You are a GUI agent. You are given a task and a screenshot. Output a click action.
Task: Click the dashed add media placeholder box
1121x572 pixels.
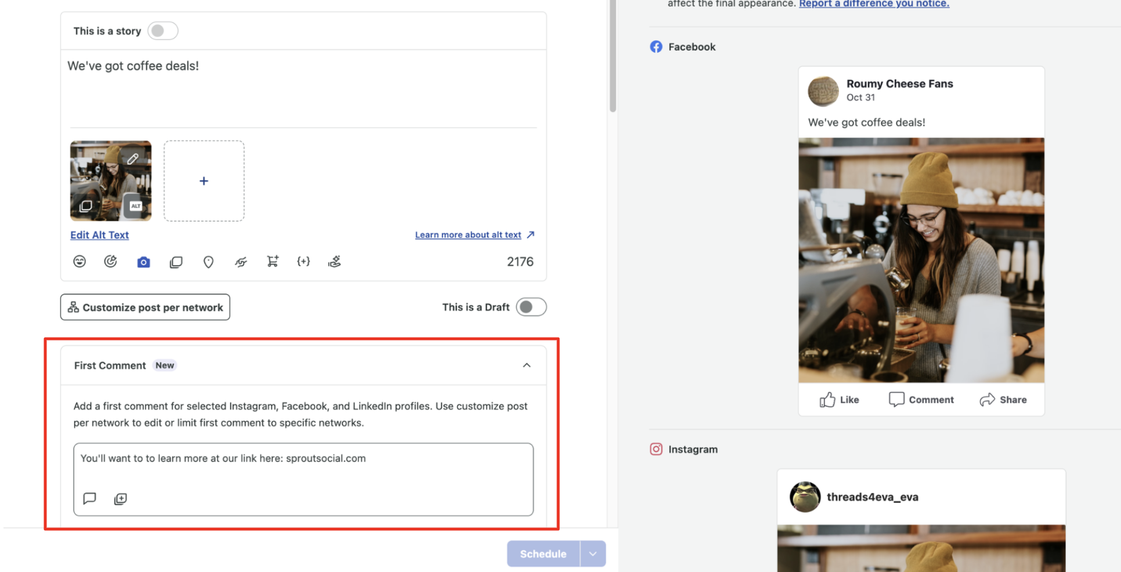tap(204, 181)
